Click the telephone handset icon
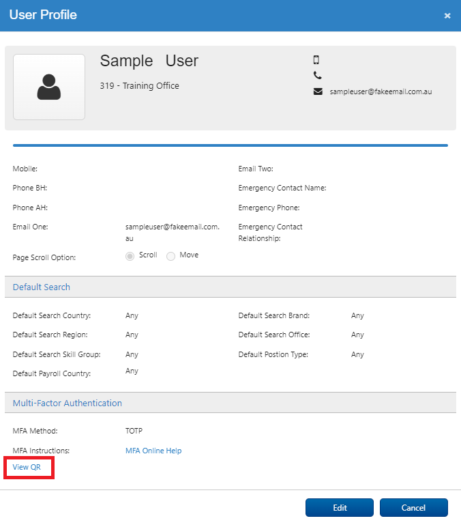This screenshot has width=461, height=525. coord(318,75)
